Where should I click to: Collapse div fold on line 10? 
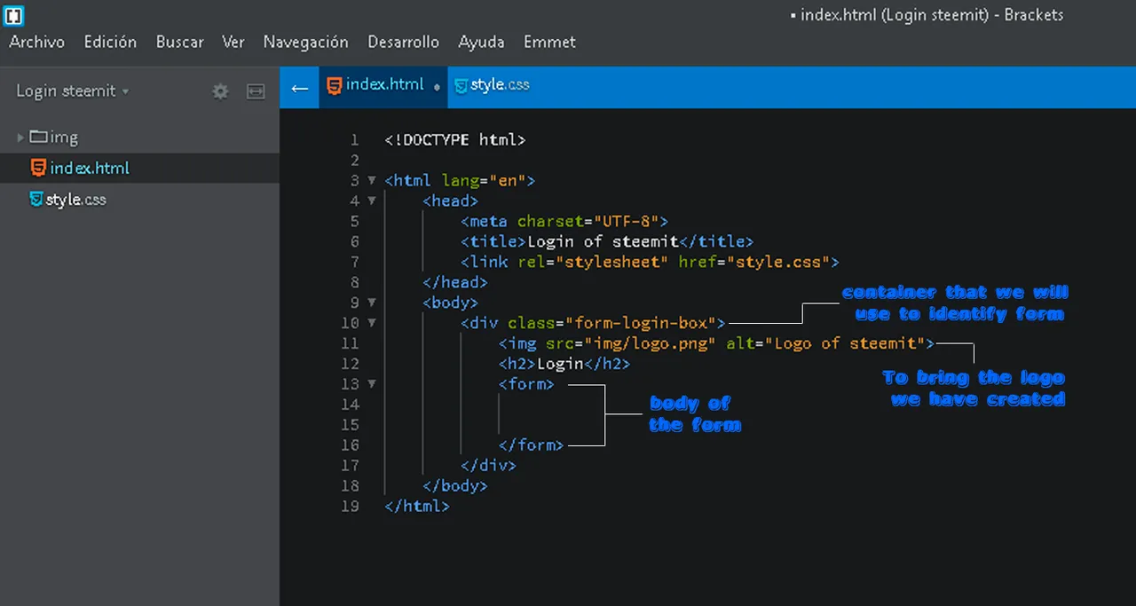pyautogui.click(x=372, y=324)
